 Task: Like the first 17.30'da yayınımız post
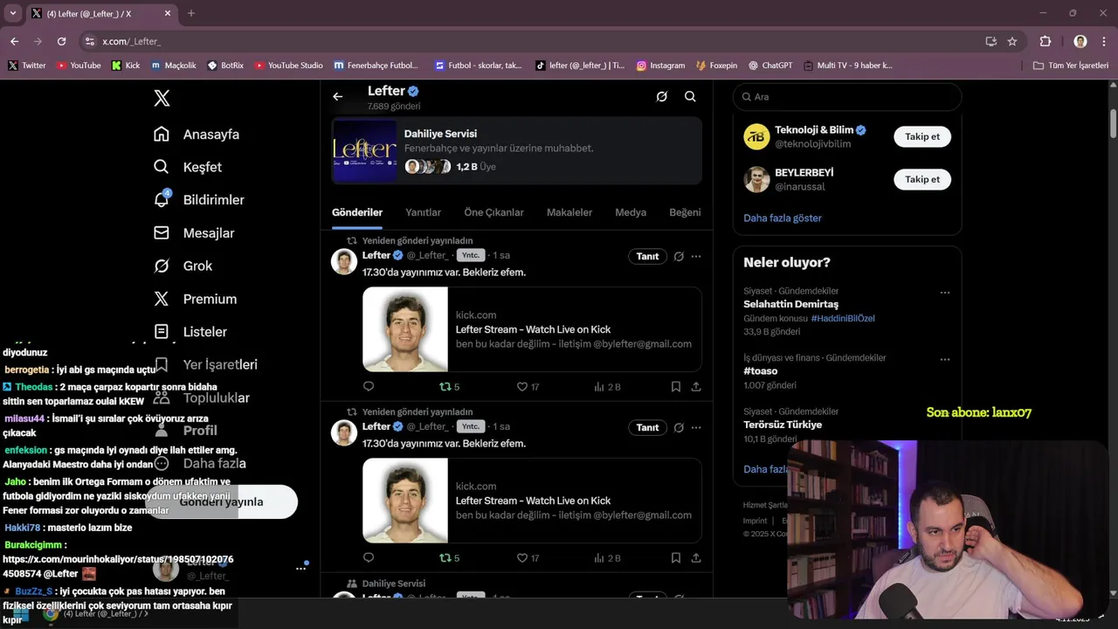528,386
